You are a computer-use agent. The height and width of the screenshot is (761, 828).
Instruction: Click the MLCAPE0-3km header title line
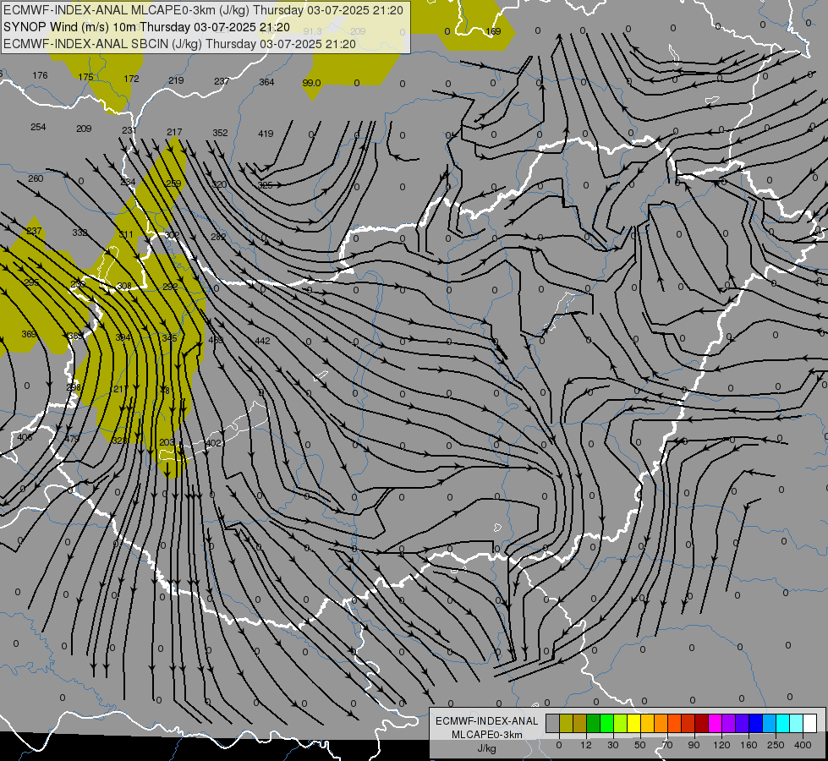(203, 10)
